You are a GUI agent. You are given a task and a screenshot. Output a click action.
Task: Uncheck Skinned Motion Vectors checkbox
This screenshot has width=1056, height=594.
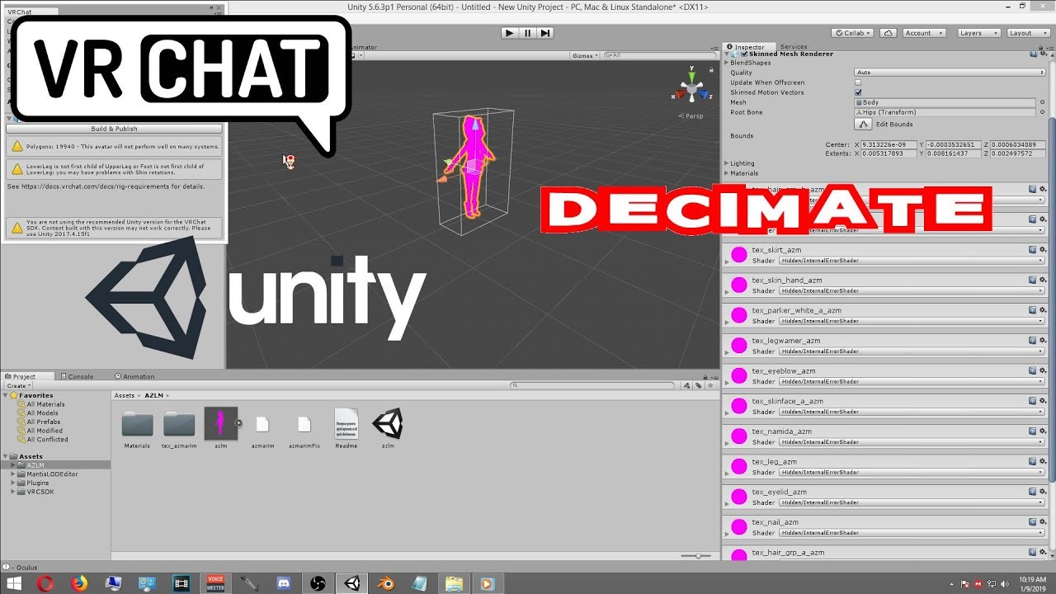[x=858, y=92]
